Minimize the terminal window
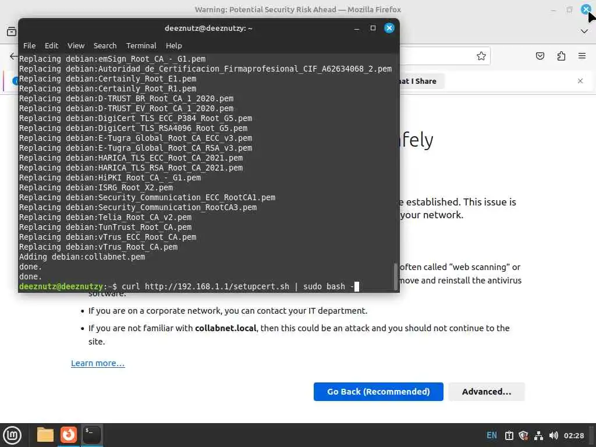The width and height of the screenshot is (596, 447). tap(357, 28)
